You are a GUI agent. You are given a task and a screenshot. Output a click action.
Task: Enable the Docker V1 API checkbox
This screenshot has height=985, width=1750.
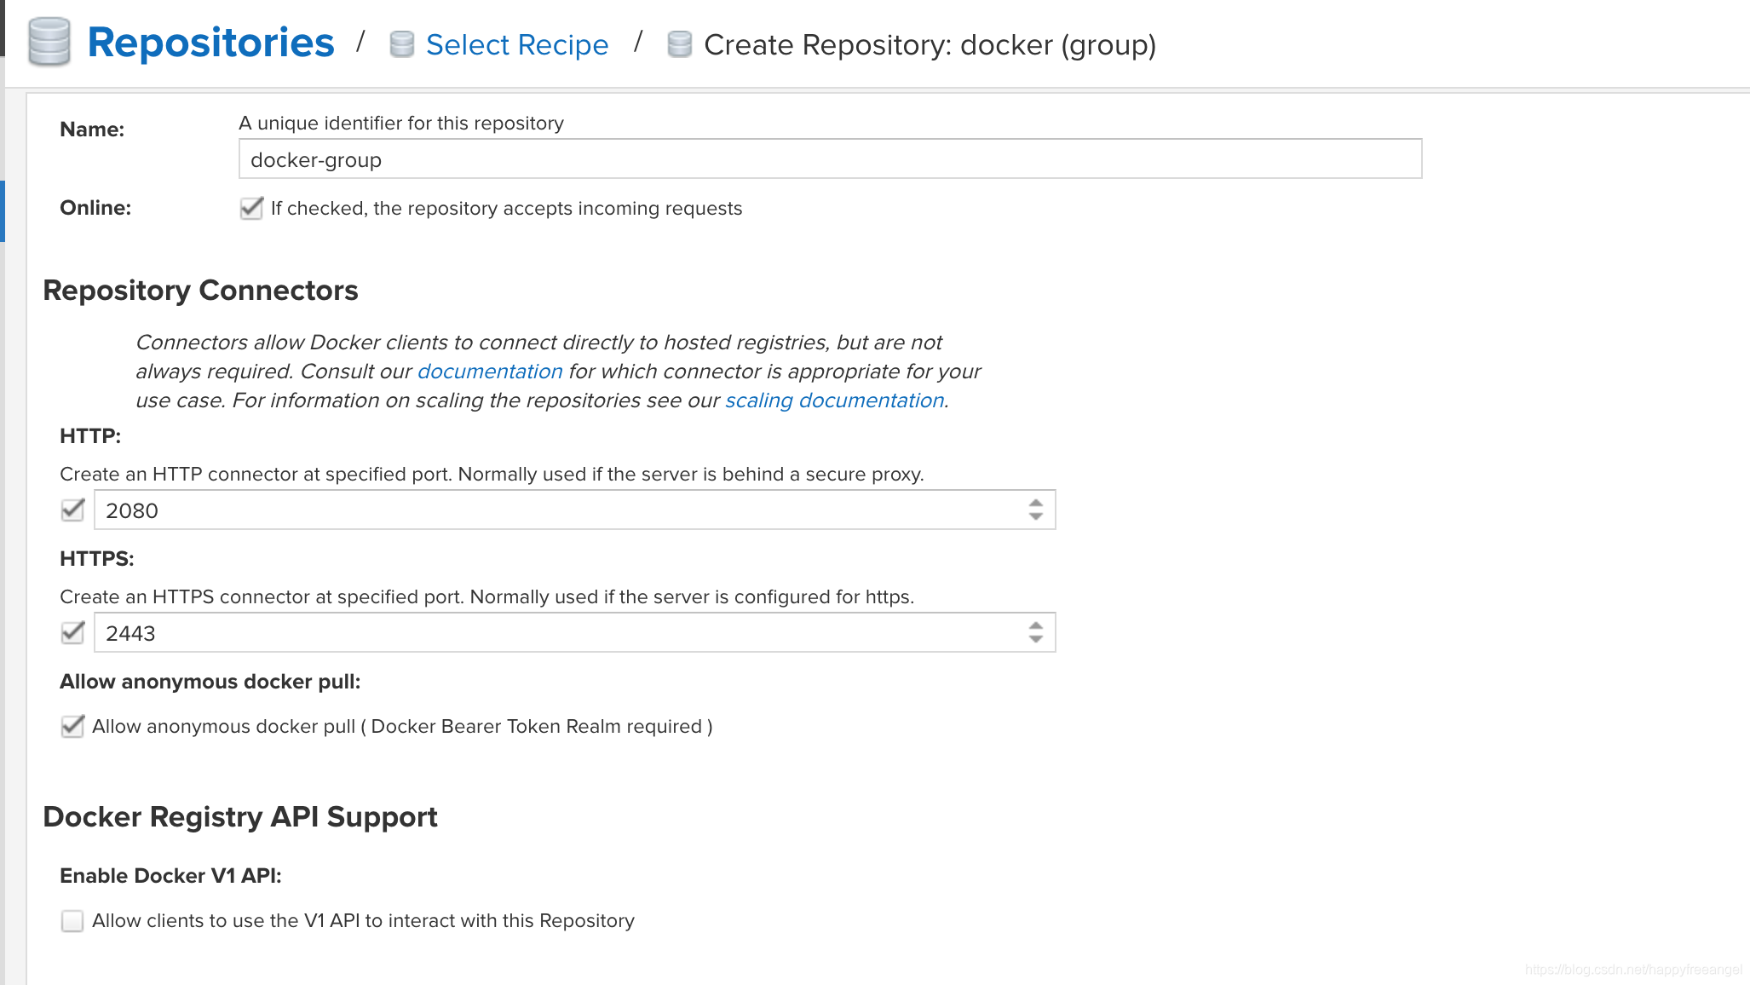(x=72, y=920)
